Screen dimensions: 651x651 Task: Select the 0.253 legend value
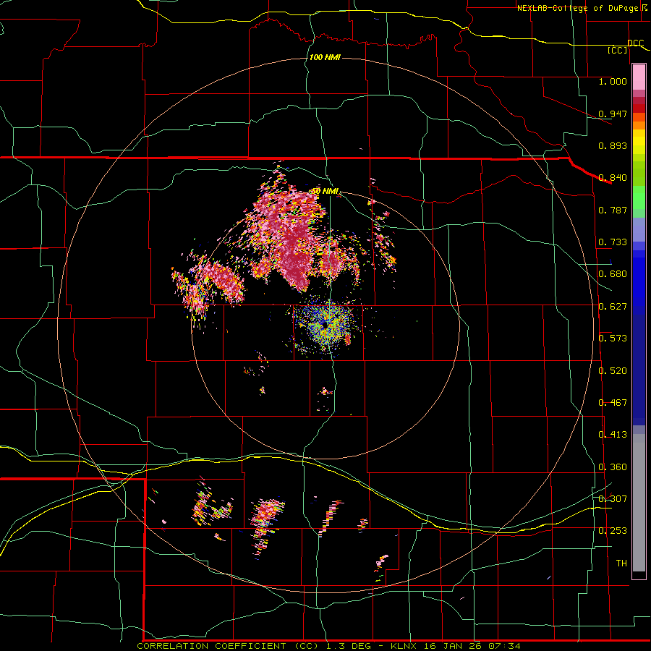tap(613, 531)
